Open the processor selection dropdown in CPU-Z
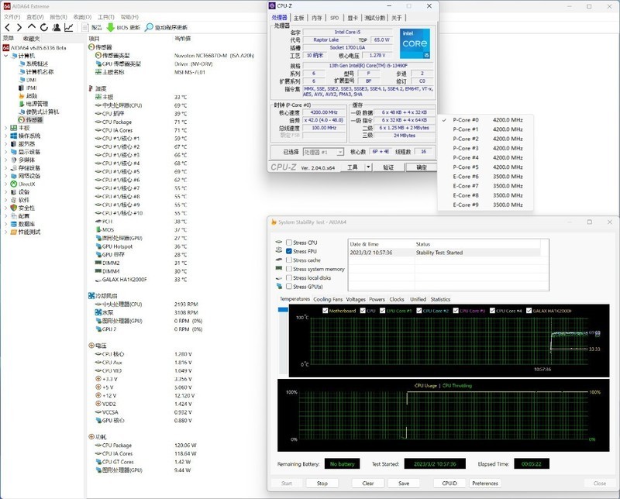Viewport: 620px width, 499px height. (x=323, y=152)
